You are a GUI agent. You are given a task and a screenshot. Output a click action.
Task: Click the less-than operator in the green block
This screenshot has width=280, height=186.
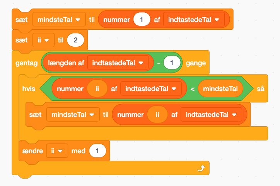(191, 89)
